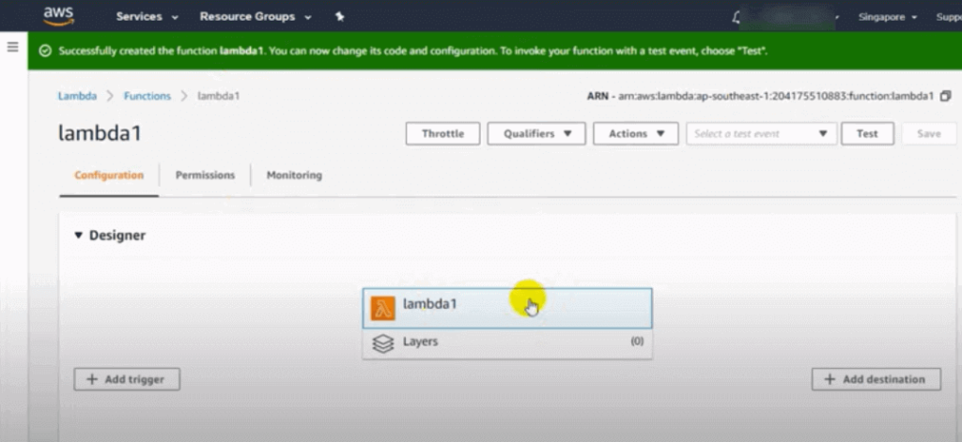Click the Add destination button
This screenshot has width=962, height=442.
click(877, 379)
